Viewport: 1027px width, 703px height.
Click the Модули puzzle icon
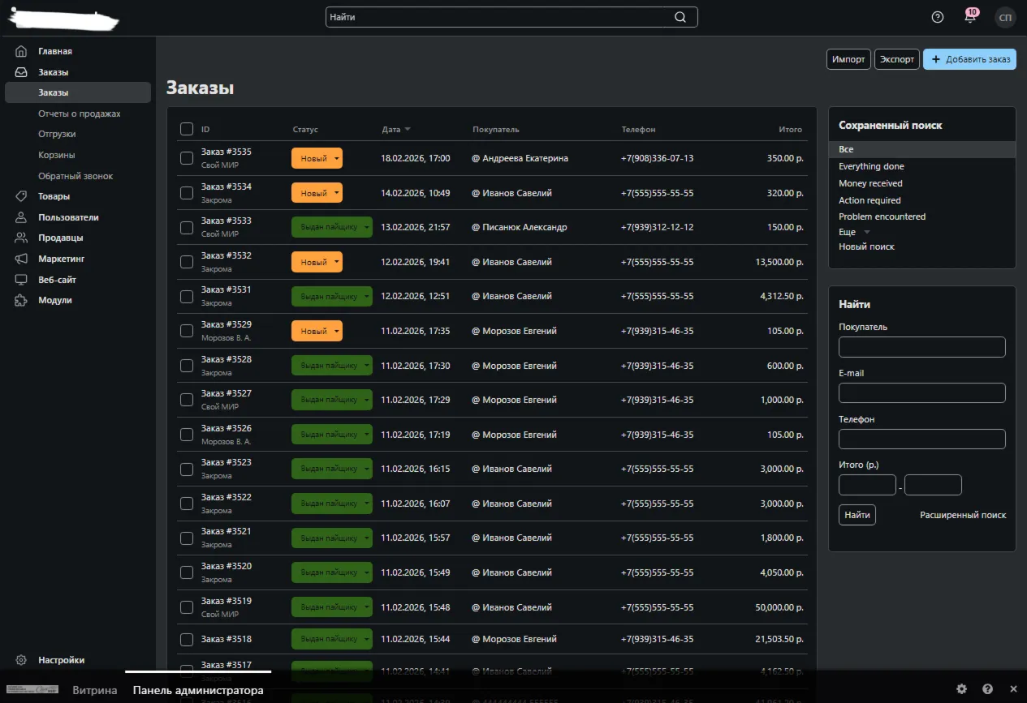pos(21,300)
